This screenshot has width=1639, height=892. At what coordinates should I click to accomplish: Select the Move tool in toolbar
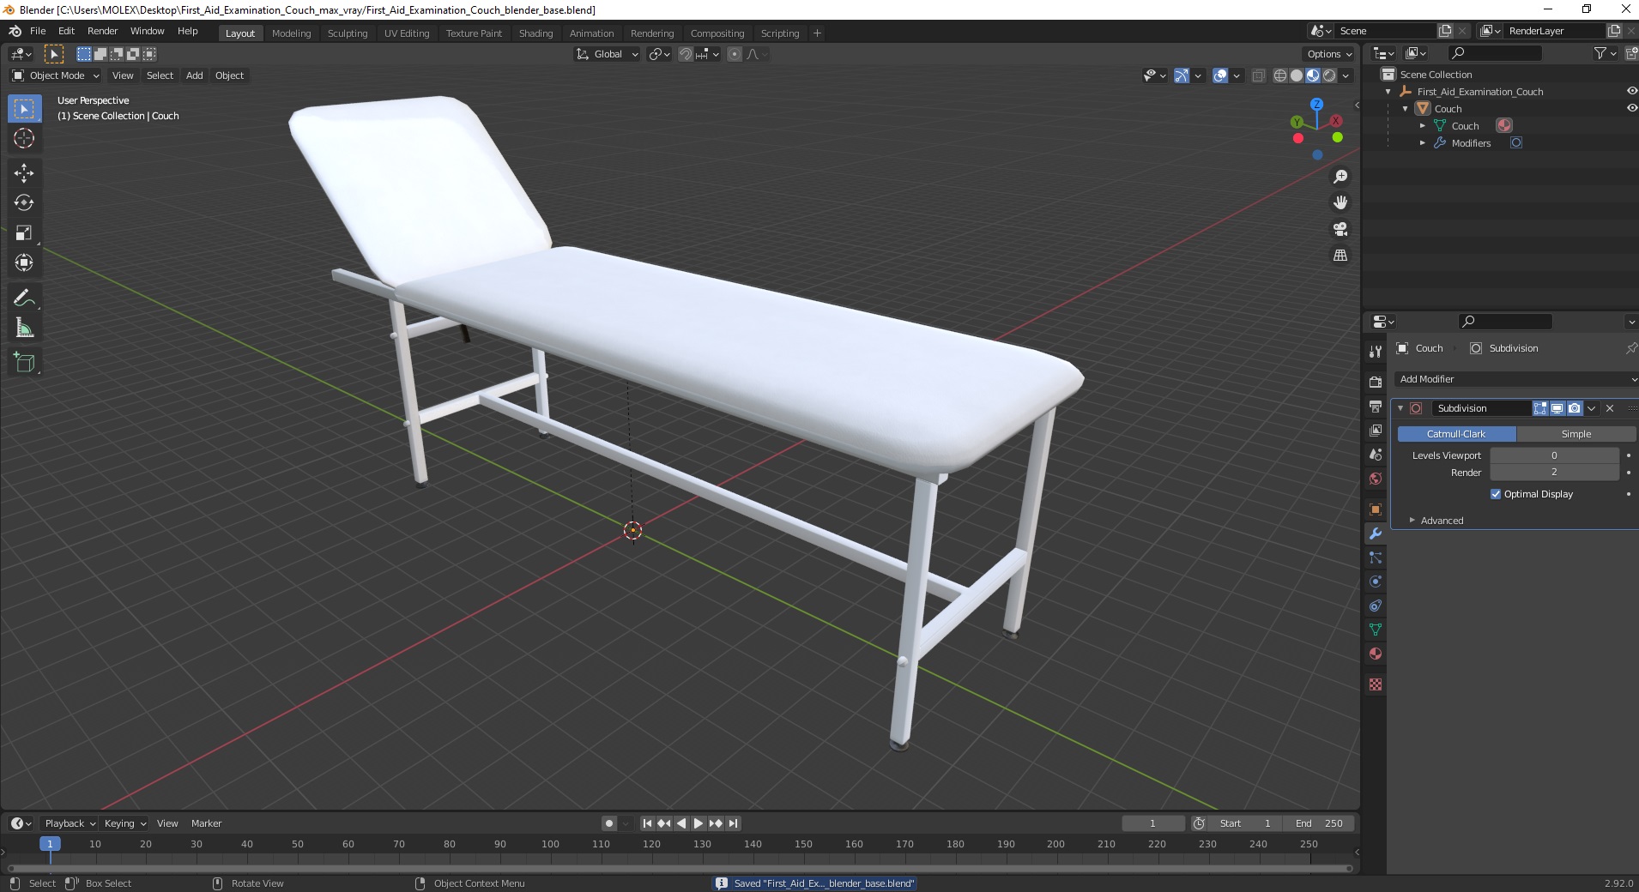click(24, 172)
